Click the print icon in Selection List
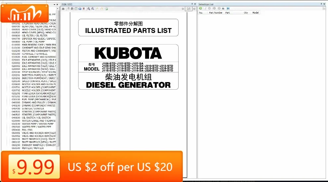 click(x=223, y=8)
